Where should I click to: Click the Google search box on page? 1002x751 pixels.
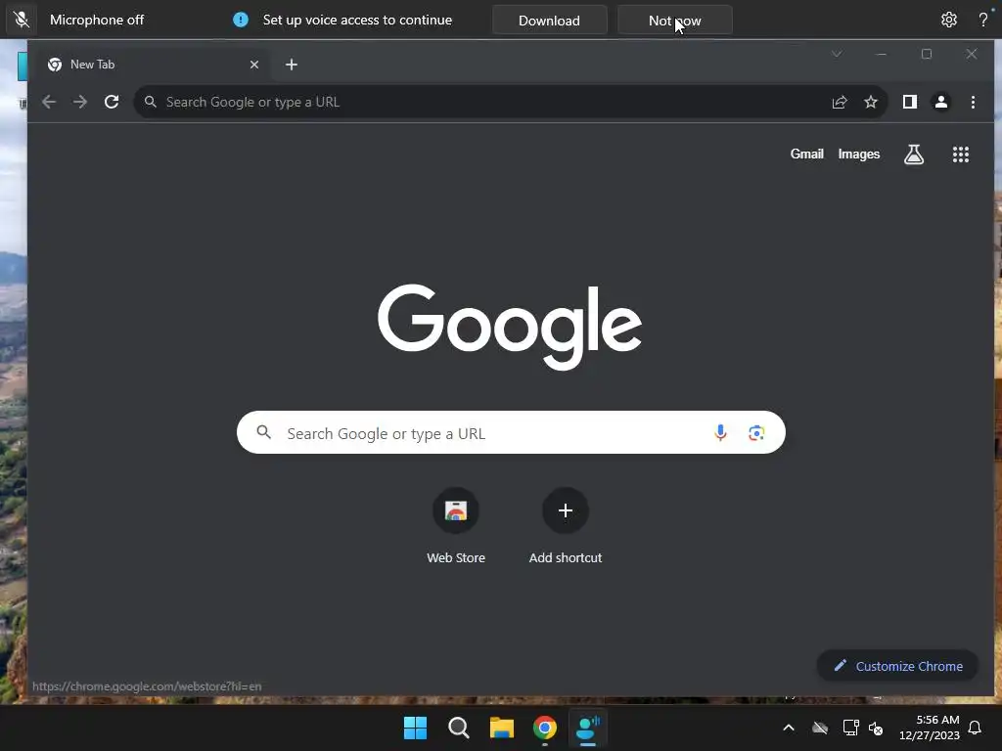[511, 432]
